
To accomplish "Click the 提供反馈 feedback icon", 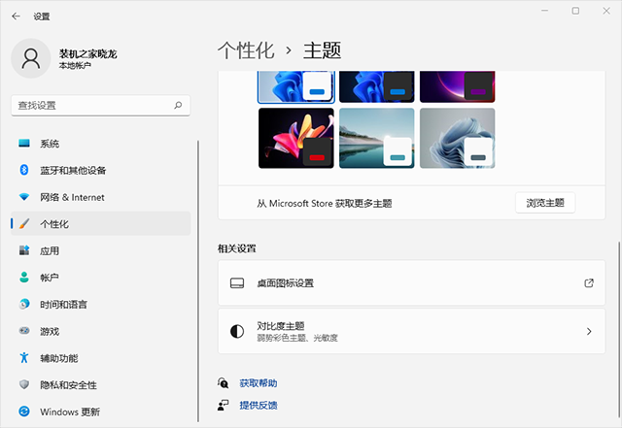I will pos(223,405).
